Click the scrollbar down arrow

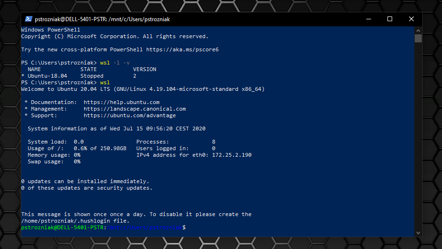tap(418, 232)
